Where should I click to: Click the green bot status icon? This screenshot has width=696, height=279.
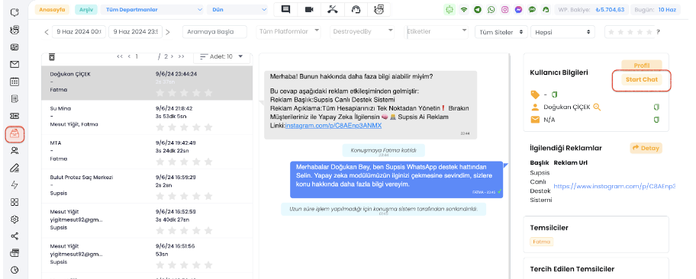click(450, 9)
